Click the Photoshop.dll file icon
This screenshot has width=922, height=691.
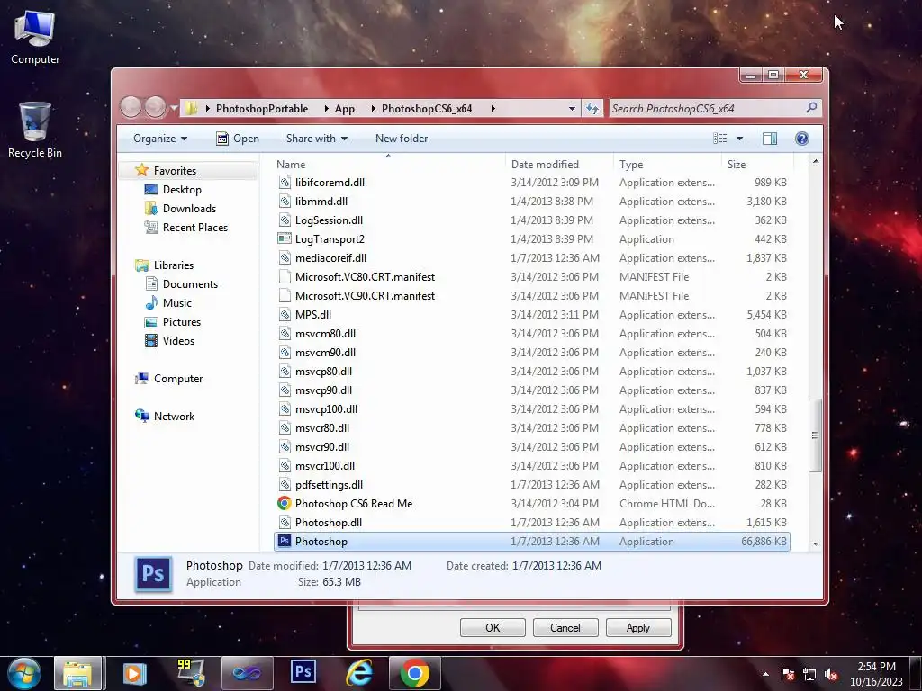[x=285, y=523]
